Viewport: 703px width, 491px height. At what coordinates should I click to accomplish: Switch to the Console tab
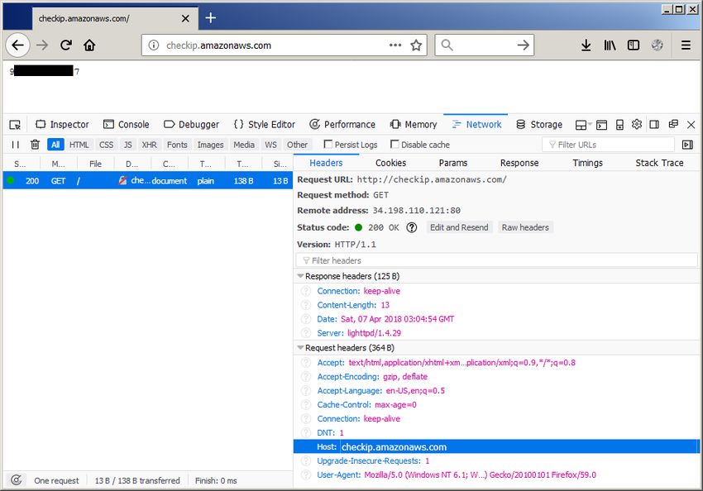[x=127, y=125]
